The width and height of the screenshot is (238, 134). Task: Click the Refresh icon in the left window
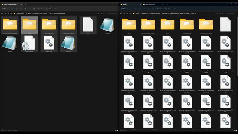pos(102,13)
